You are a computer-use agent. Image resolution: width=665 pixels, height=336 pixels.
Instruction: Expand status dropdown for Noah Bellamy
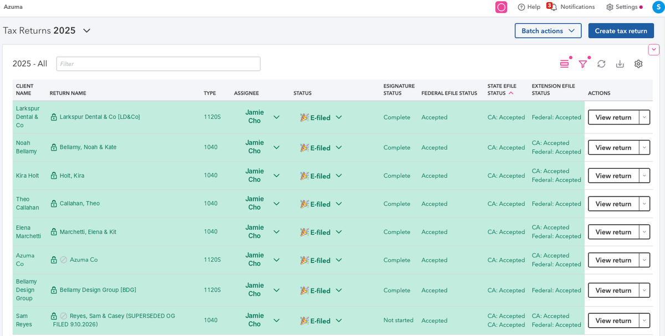coord(339,147)
